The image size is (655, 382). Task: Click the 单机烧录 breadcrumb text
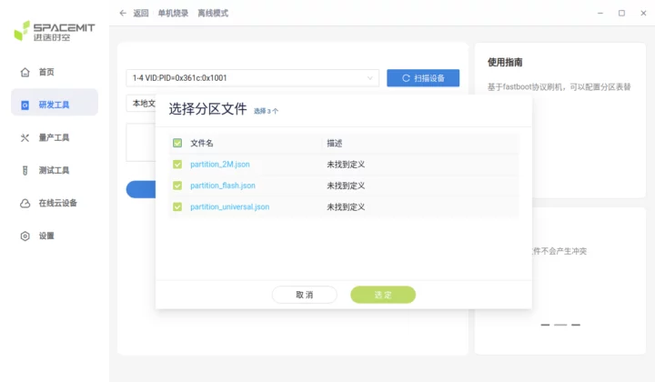173,14
